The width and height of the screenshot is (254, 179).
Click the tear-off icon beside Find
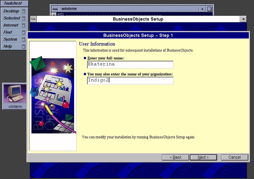point(24,32)
